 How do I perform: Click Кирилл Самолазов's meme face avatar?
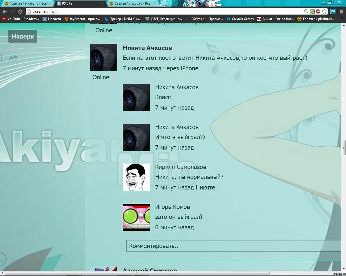pyautogui.click(x=136, y=177)
